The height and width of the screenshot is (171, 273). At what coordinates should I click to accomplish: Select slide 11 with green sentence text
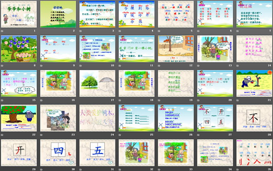tap(136, 49)
